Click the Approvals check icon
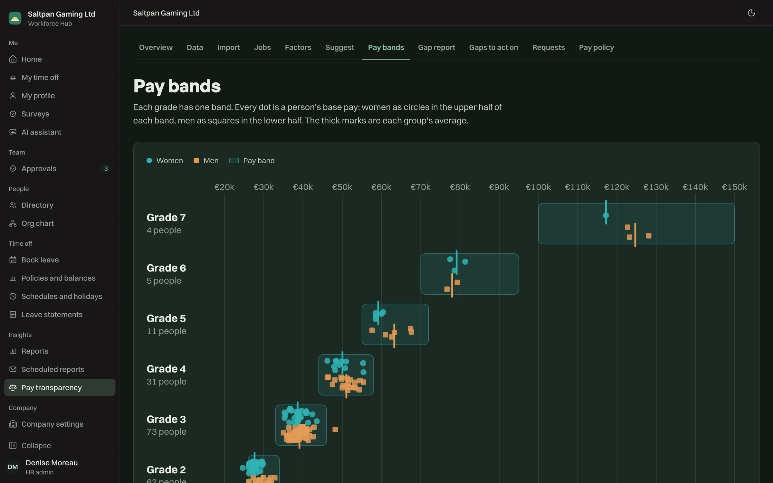 (13, 168)
